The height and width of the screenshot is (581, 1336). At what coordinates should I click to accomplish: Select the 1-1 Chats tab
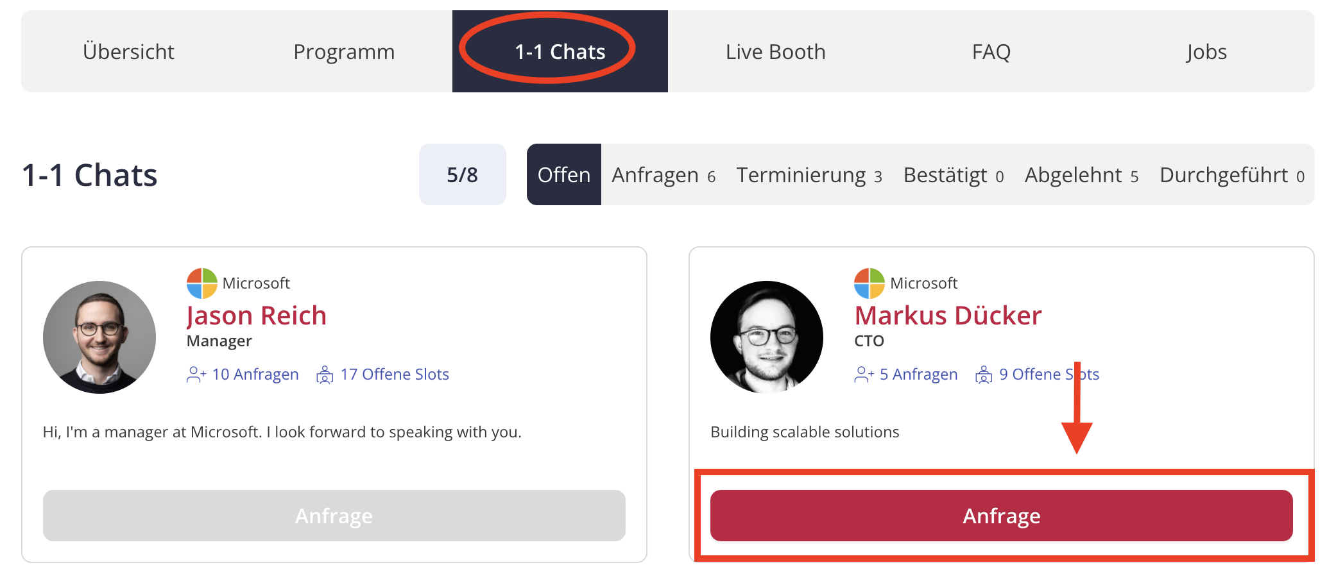pyautogui.click(x=560, y=52)
